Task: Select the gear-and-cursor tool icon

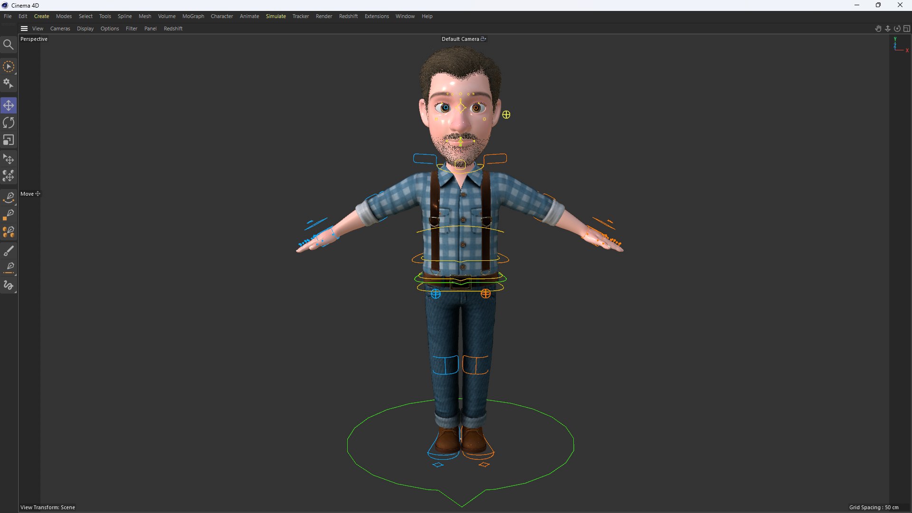Action: tap(8, 84)
